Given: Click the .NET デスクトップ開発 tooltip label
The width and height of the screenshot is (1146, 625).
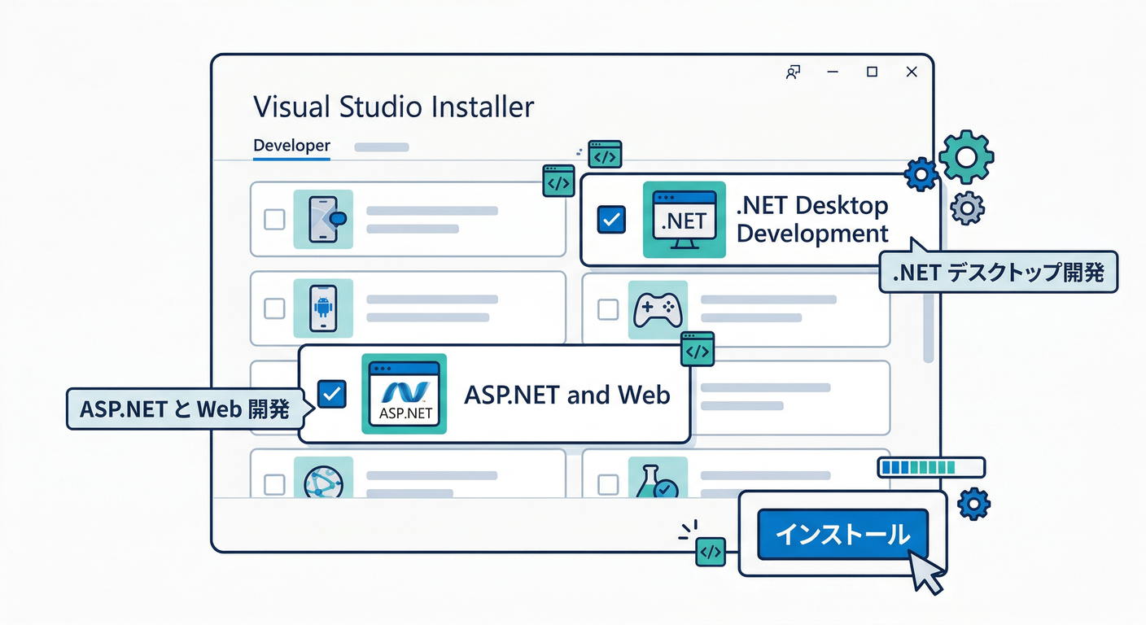Looking at the screenshot, I should pyautogui.click(x=999, y=273).
